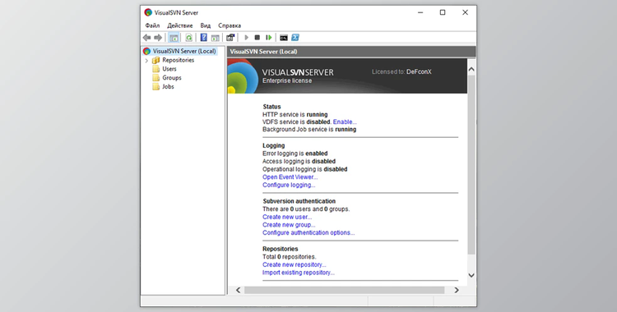
Task: Minimize the VisualSVN Server window
Action: pos(420,12)
